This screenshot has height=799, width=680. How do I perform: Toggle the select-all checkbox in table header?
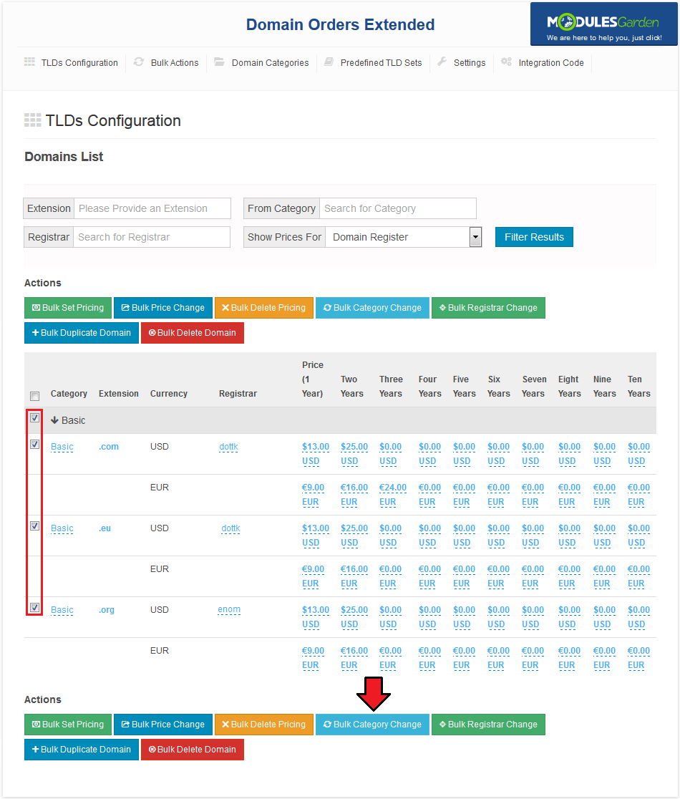34,396
